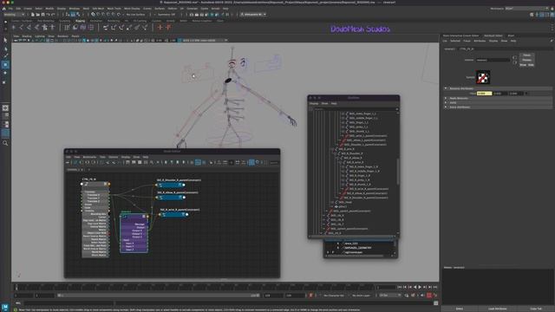Screen dimensions: 555x312
Task: Pick the Select tool arrow in toolbox
Action: [x=5, y=41]
